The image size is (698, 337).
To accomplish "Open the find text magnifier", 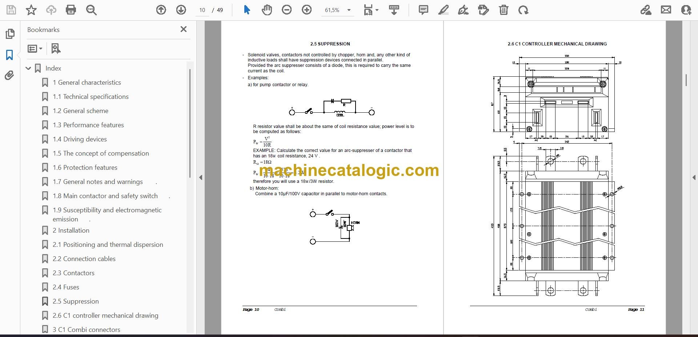I will 91,10.
